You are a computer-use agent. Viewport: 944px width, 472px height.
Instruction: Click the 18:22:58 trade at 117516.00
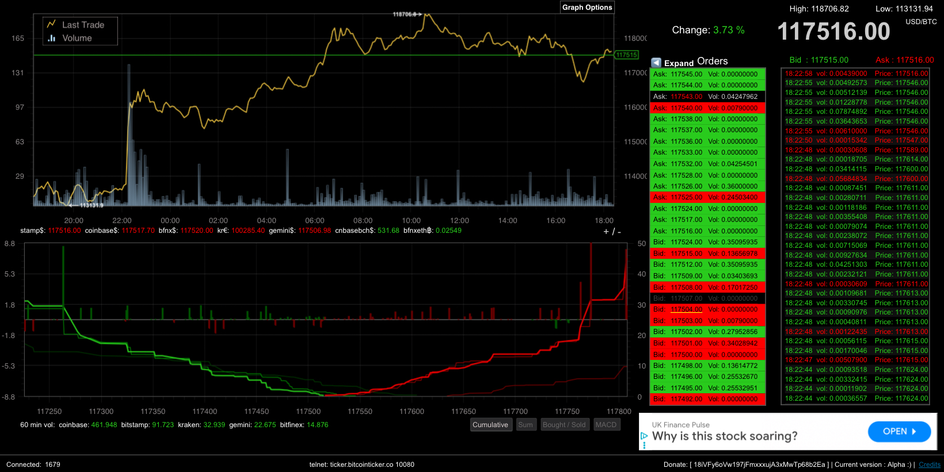tap(856, 74)
